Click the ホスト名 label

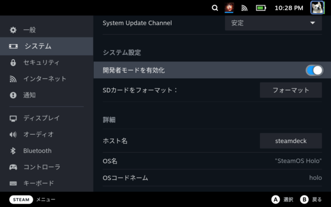(x=115, y=141)
